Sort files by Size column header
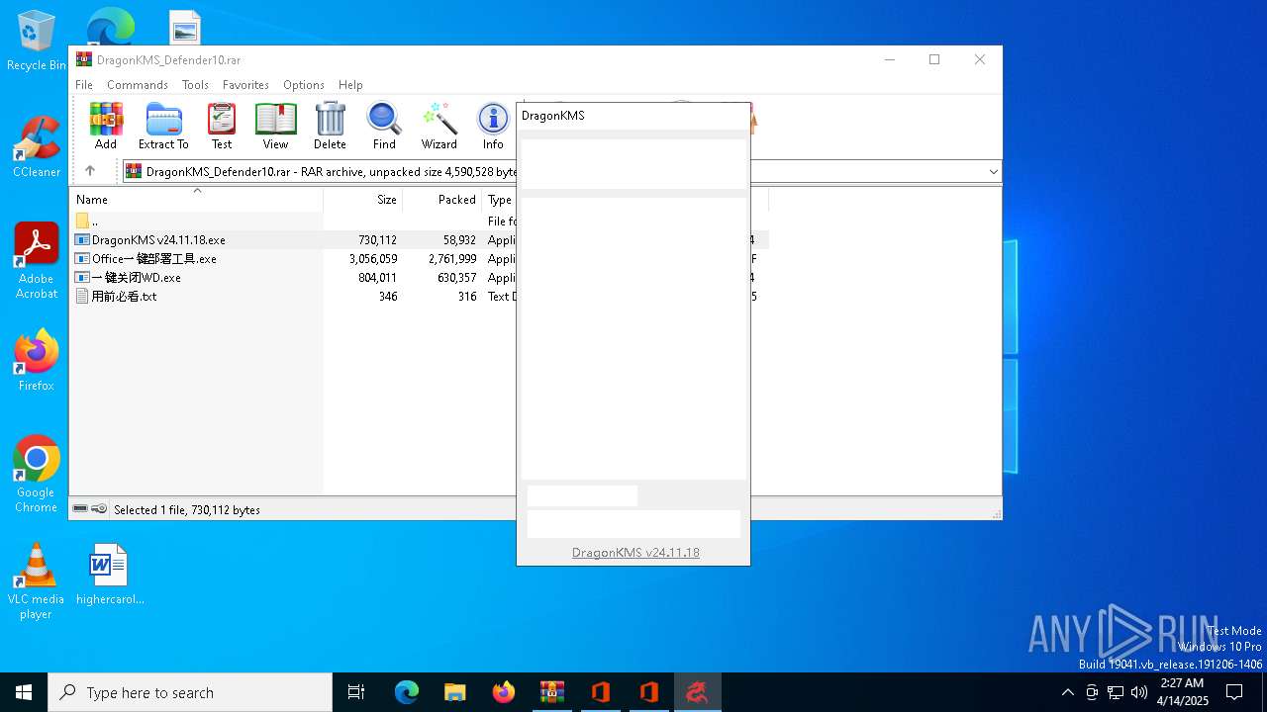The width and height of the screenshot is (1267, 712). 363,200
